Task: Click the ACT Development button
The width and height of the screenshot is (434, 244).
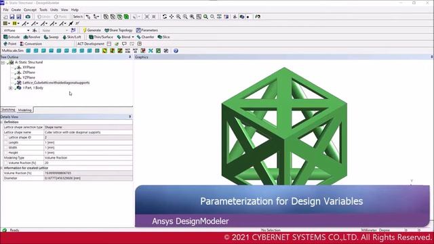Action: [91, 43]
